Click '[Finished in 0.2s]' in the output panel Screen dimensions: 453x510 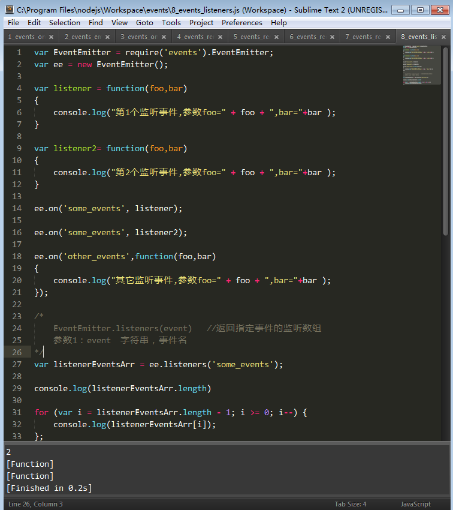49,488
